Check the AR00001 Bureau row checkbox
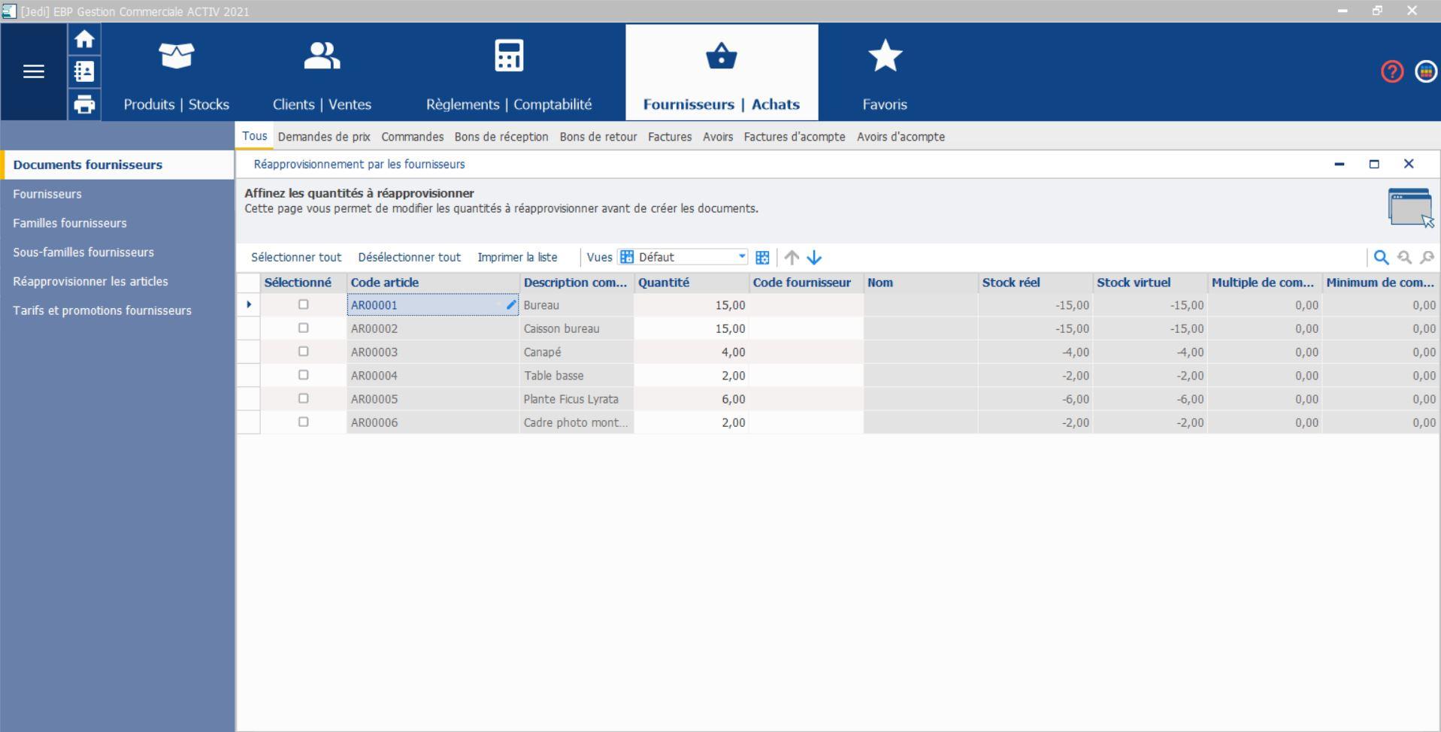The height and width of the screenshot is (732, 1441). coord(304,305)
